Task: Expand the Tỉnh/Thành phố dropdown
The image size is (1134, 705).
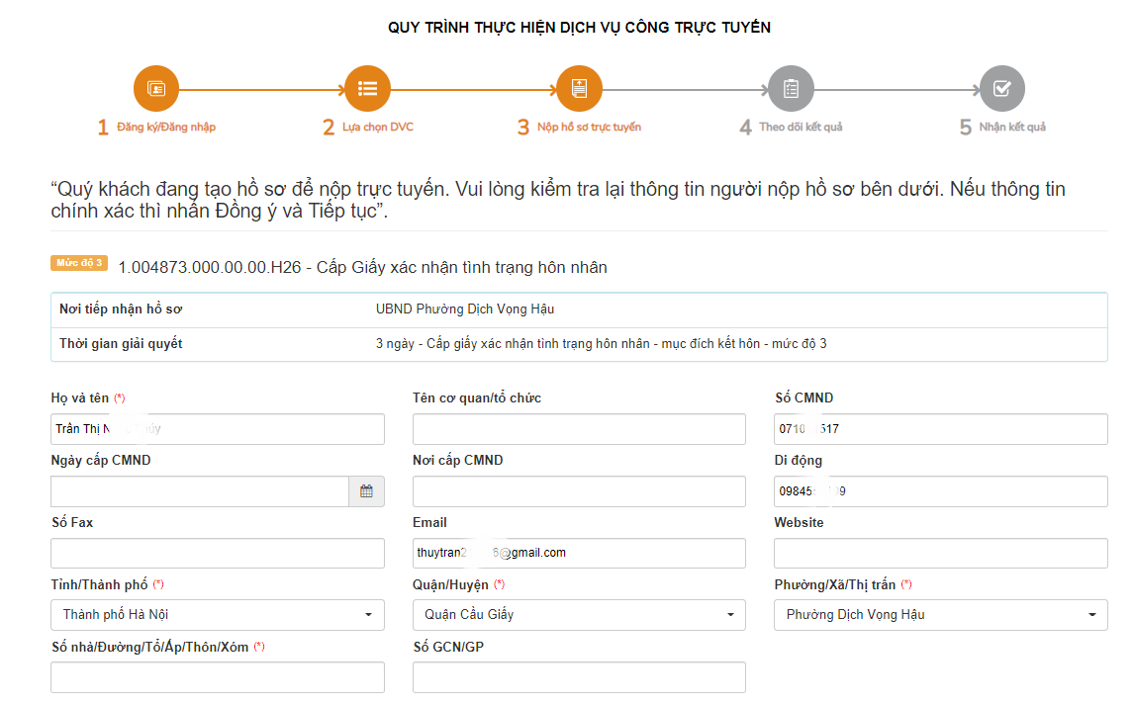Action: tap(217, 615)
